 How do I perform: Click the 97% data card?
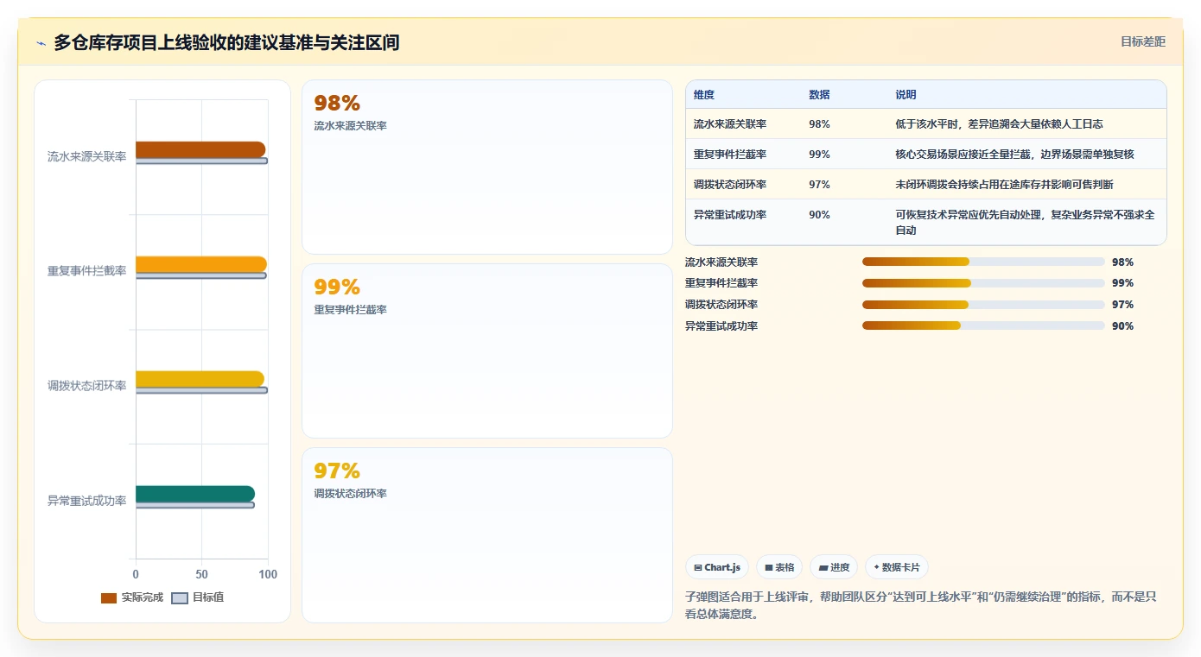tap(487, 534)
